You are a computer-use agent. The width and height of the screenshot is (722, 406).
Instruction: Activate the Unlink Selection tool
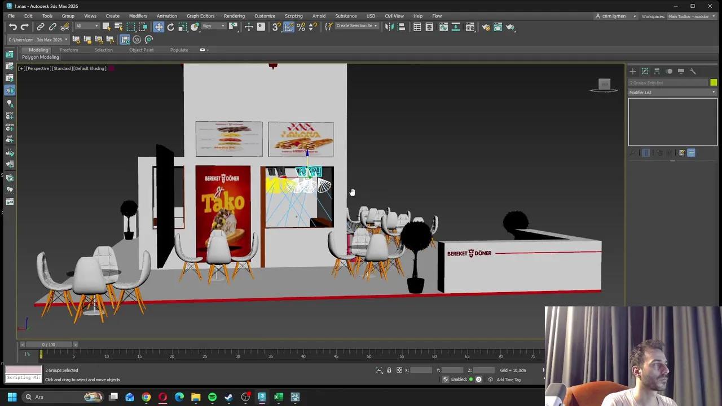pyautogui.click(x=52, y=27)
